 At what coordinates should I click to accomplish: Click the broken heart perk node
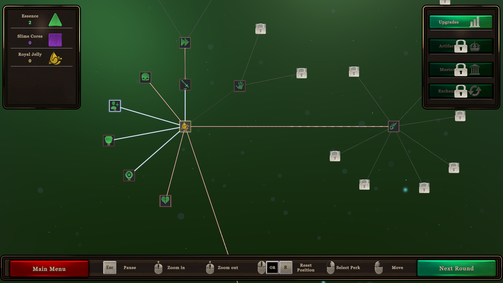pyautogui.click(x=165, y=201)
